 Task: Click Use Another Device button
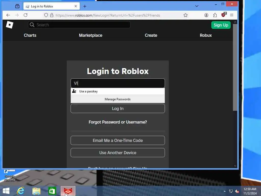118,153
